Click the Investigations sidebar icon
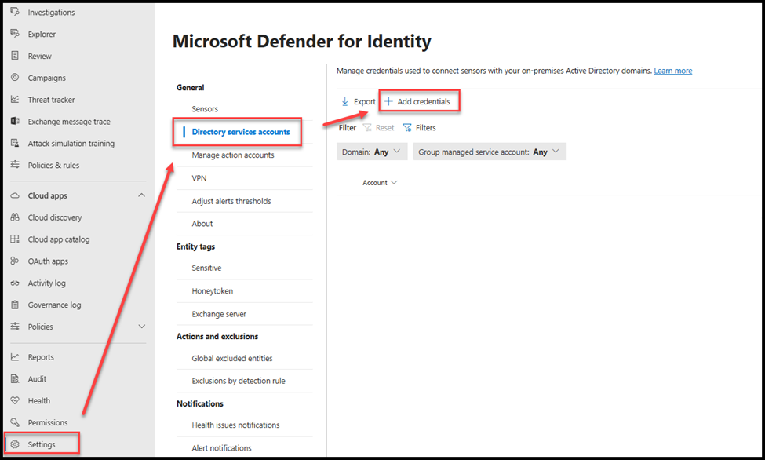765x460 pixels. pyautogui.click(x=15, y=12)
